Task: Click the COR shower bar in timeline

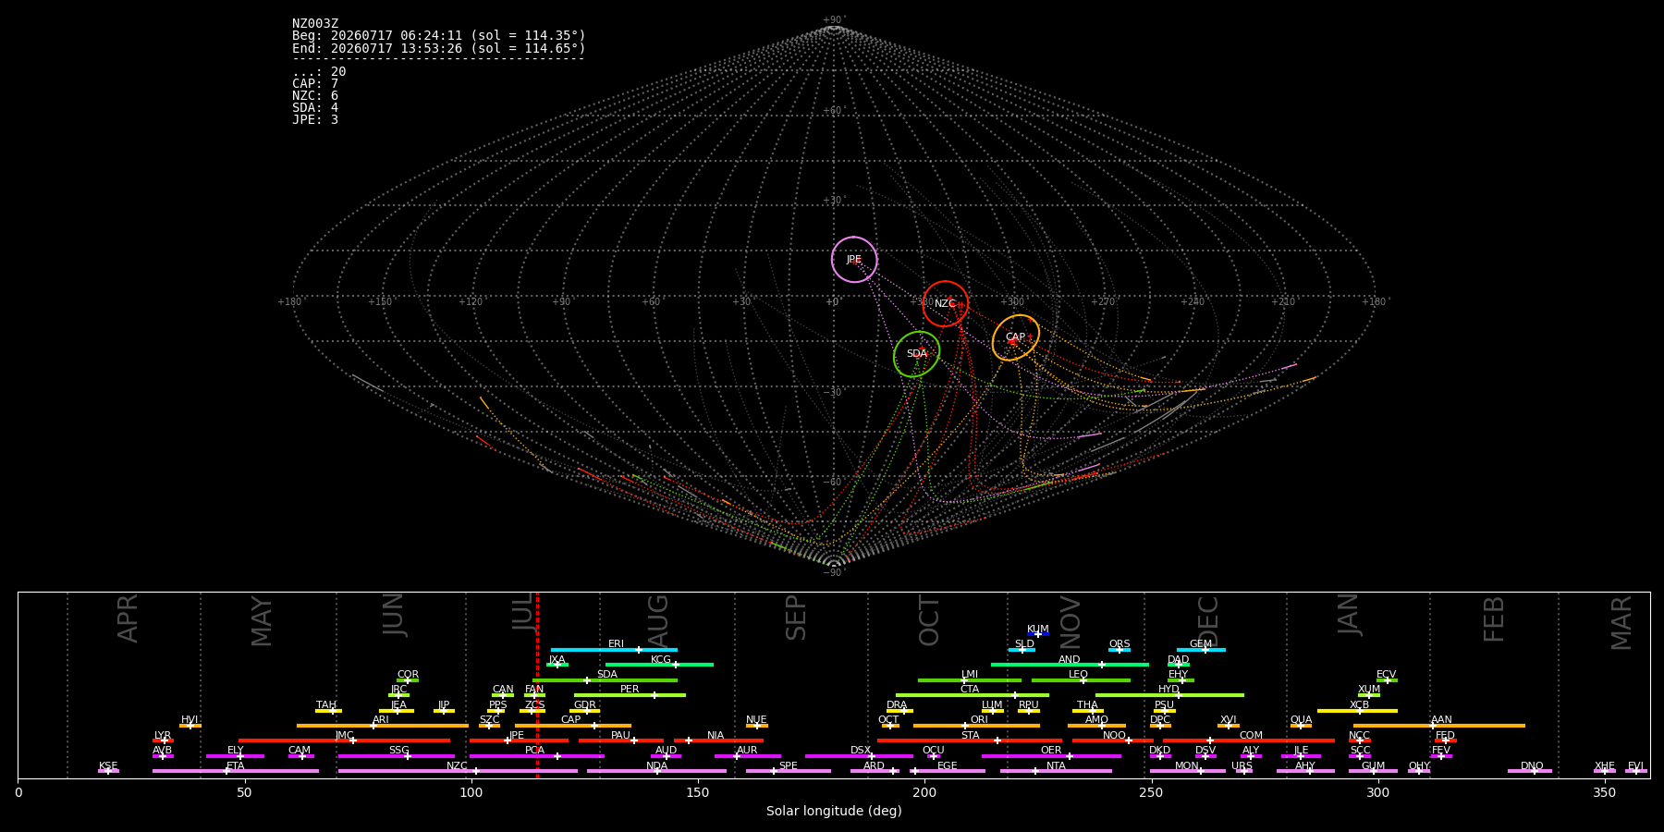Action: [408, 680]
